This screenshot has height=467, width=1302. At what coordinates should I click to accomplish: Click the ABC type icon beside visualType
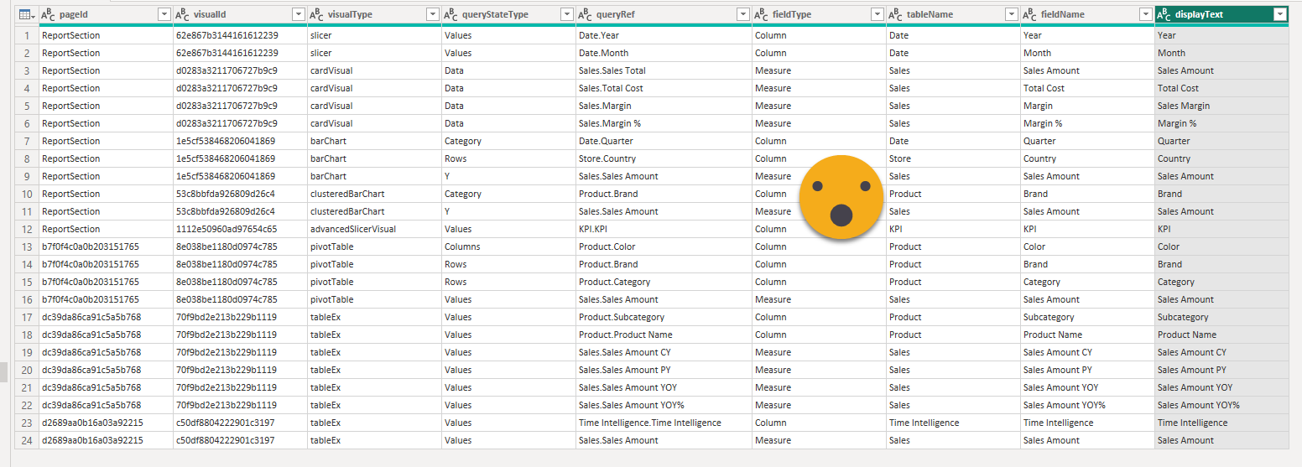(317, 14)
